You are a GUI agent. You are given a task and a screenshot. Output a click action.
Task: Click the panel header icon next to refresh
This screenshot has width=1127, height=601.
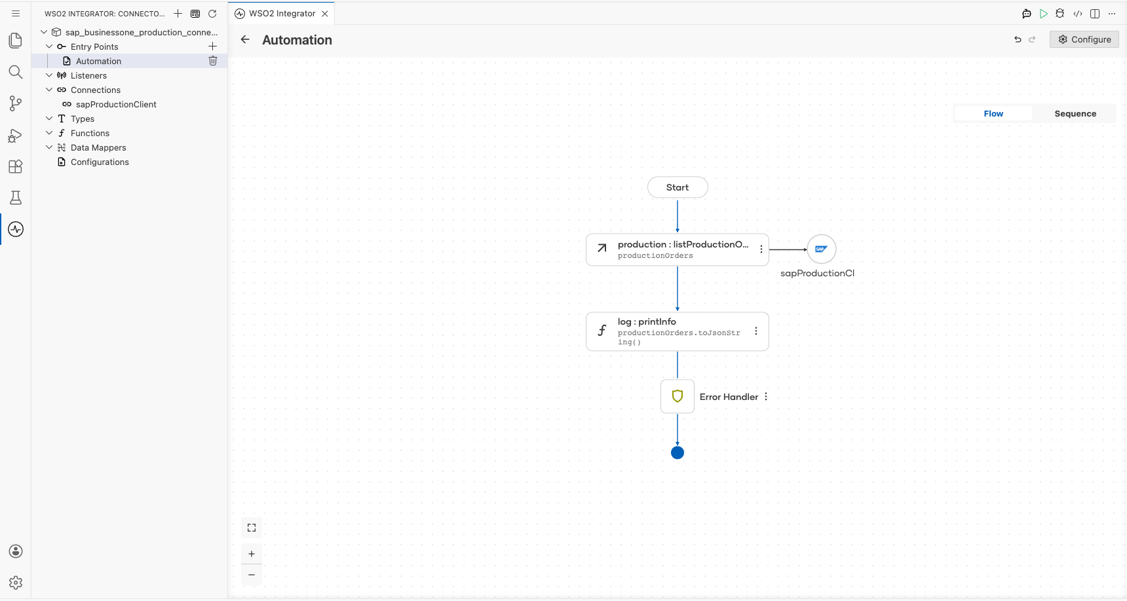(x=195, y=13)
